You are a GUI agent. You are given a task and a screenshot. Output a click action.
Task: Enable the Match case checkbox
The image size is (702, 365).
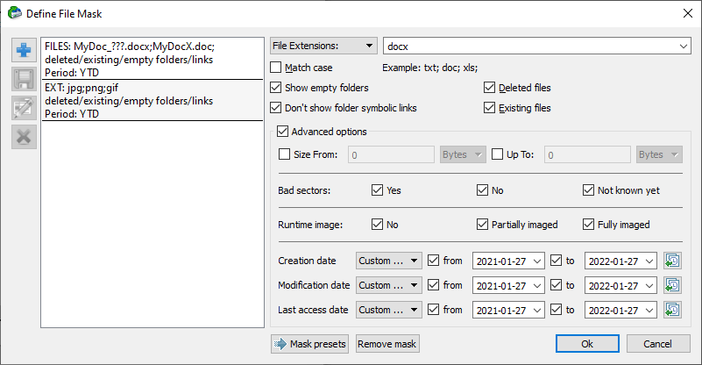point(276,68)
